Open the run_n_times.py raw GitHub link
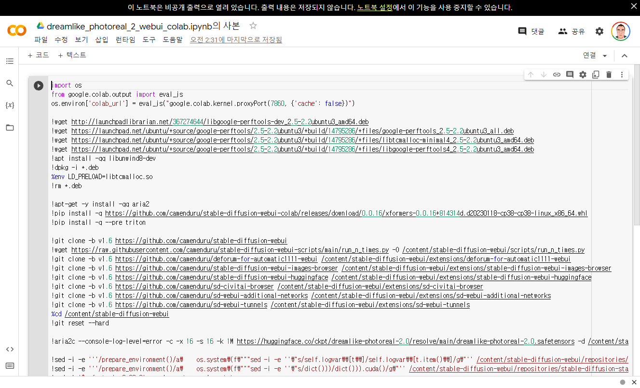This screenshot has width=640, height=388. (230, 250)
